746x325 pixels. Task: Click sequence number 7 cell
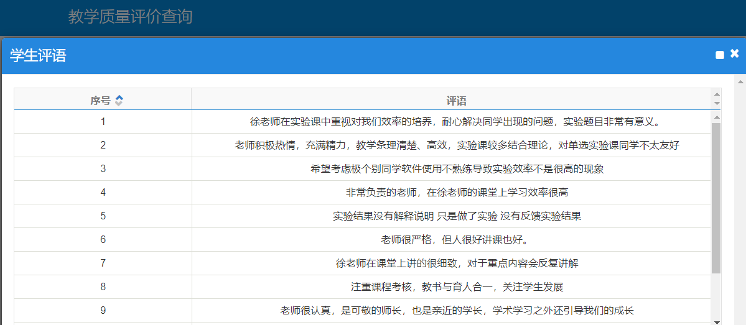tap(103, 263)
